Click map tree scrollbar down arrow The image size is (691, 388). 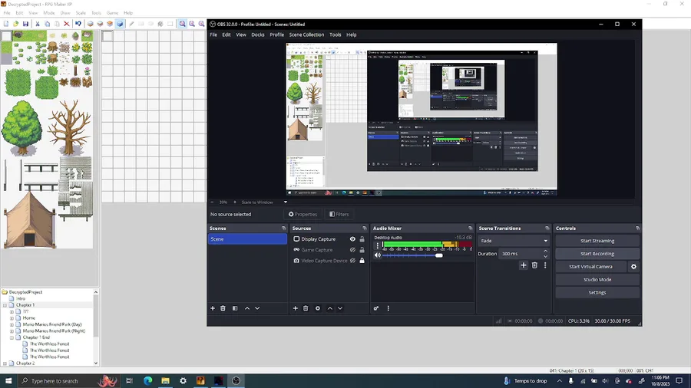(96, 363)
